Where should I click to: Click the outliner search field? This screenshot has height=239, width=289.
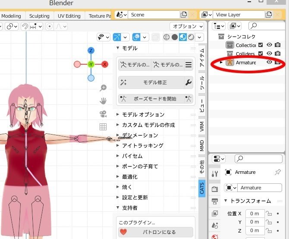point(267,26)
